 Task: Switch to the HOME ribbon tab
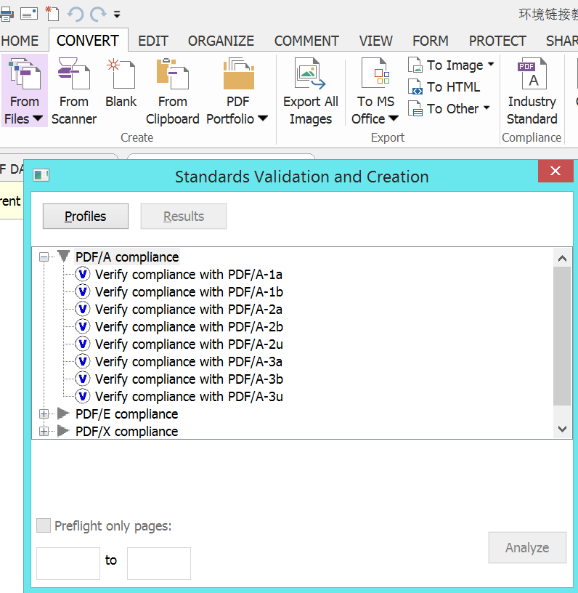(x=20, y=41)
